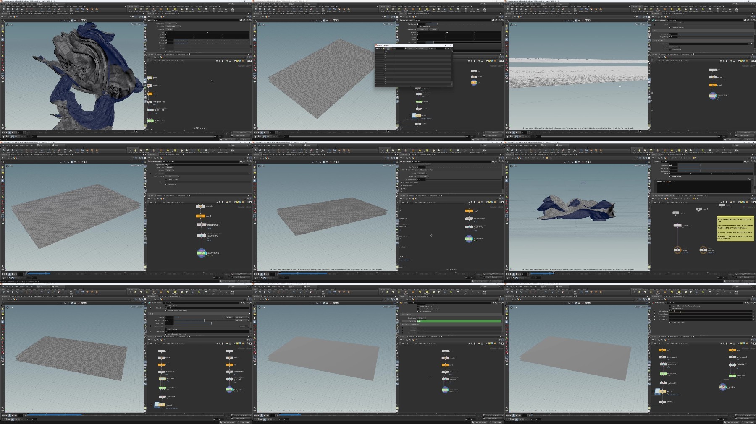
Task: Click play in the top-middle Houdini window playbar
Action: [x=265, y=133]
